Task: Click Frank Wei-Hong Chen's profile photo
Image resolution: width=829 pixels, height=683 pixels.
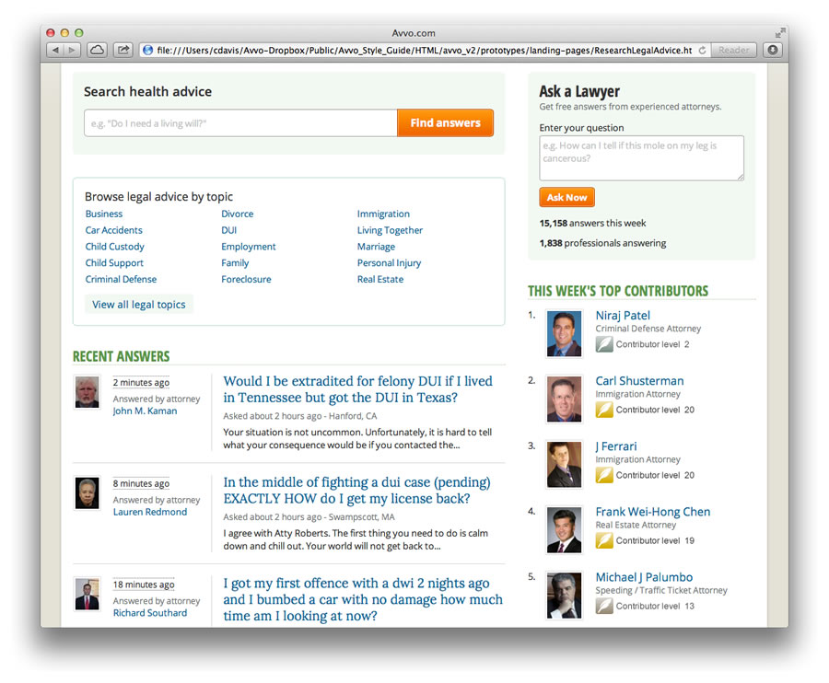Action: coord(564,530)
